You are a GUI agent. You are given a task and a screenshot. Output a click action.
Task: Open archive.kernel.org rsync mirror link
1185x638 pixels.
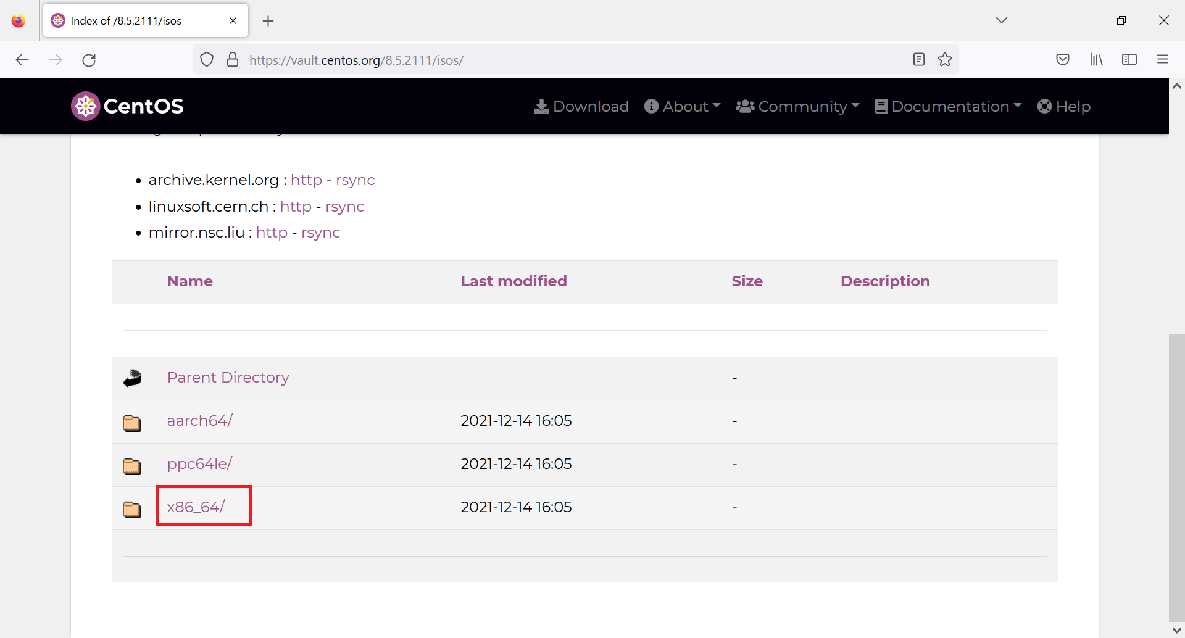(x=355, y=180)
